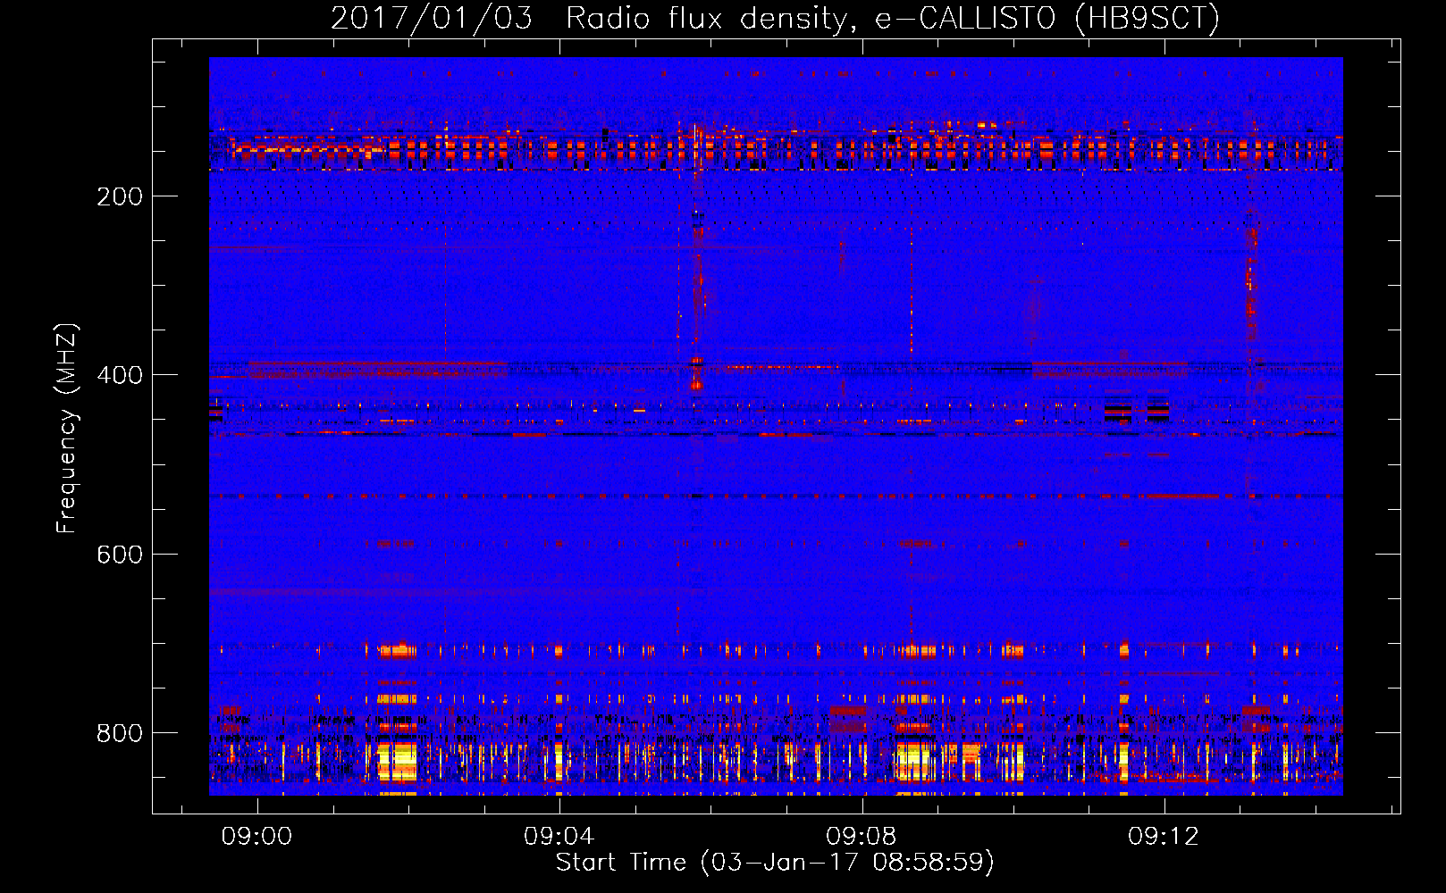Click the 'Start Time (03-Jan-17 08:58:59)' label

click(x=775, y=863)
